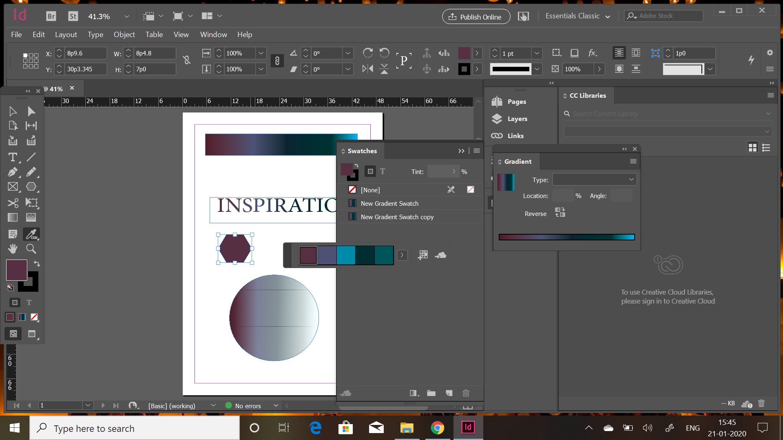Select the Hand tool

coord(13,249)
